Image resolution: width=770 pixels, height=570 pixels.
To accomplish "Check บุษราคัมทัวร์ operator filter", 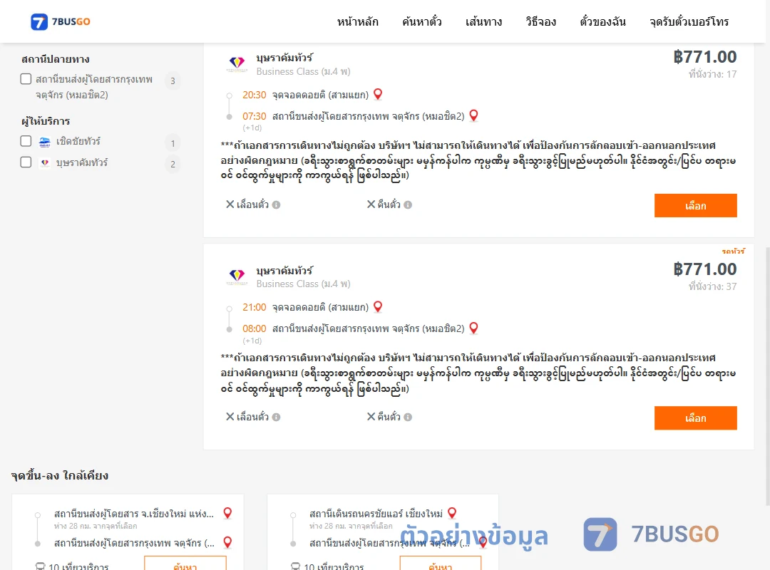I will (26, 162).
